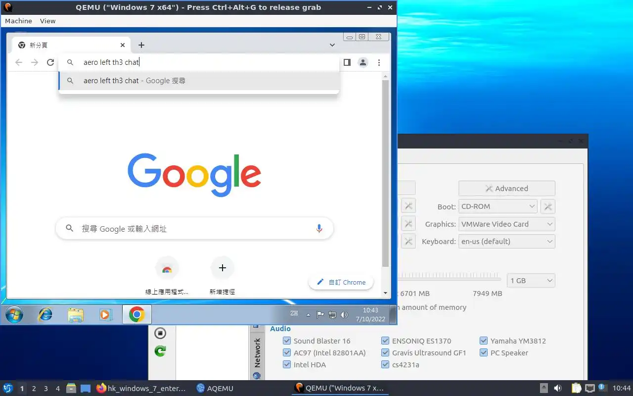Toggle the PC Speaker checkbox
This screenshot has width=633, height=396.
pyautogui.click(x=484, y=352)
